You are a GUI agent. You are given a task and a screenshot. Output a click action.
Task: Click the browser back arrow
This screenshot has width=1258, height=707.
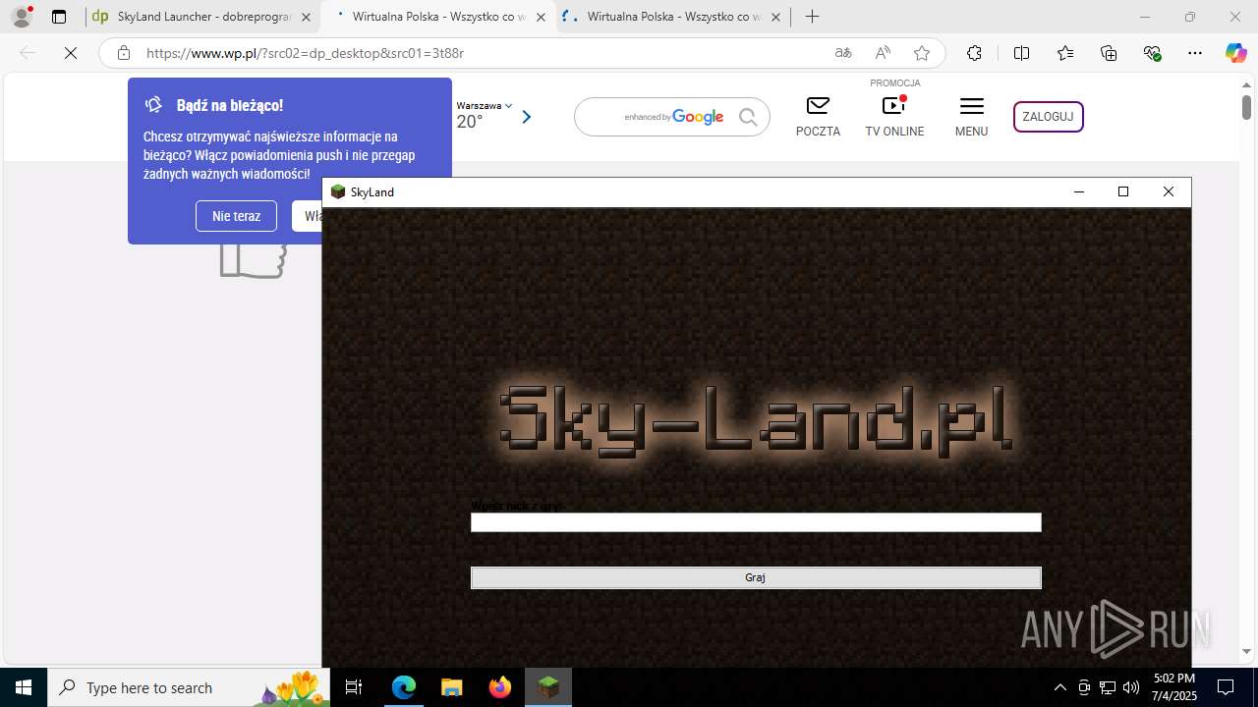pyautogui.click(x=28, y=53)
